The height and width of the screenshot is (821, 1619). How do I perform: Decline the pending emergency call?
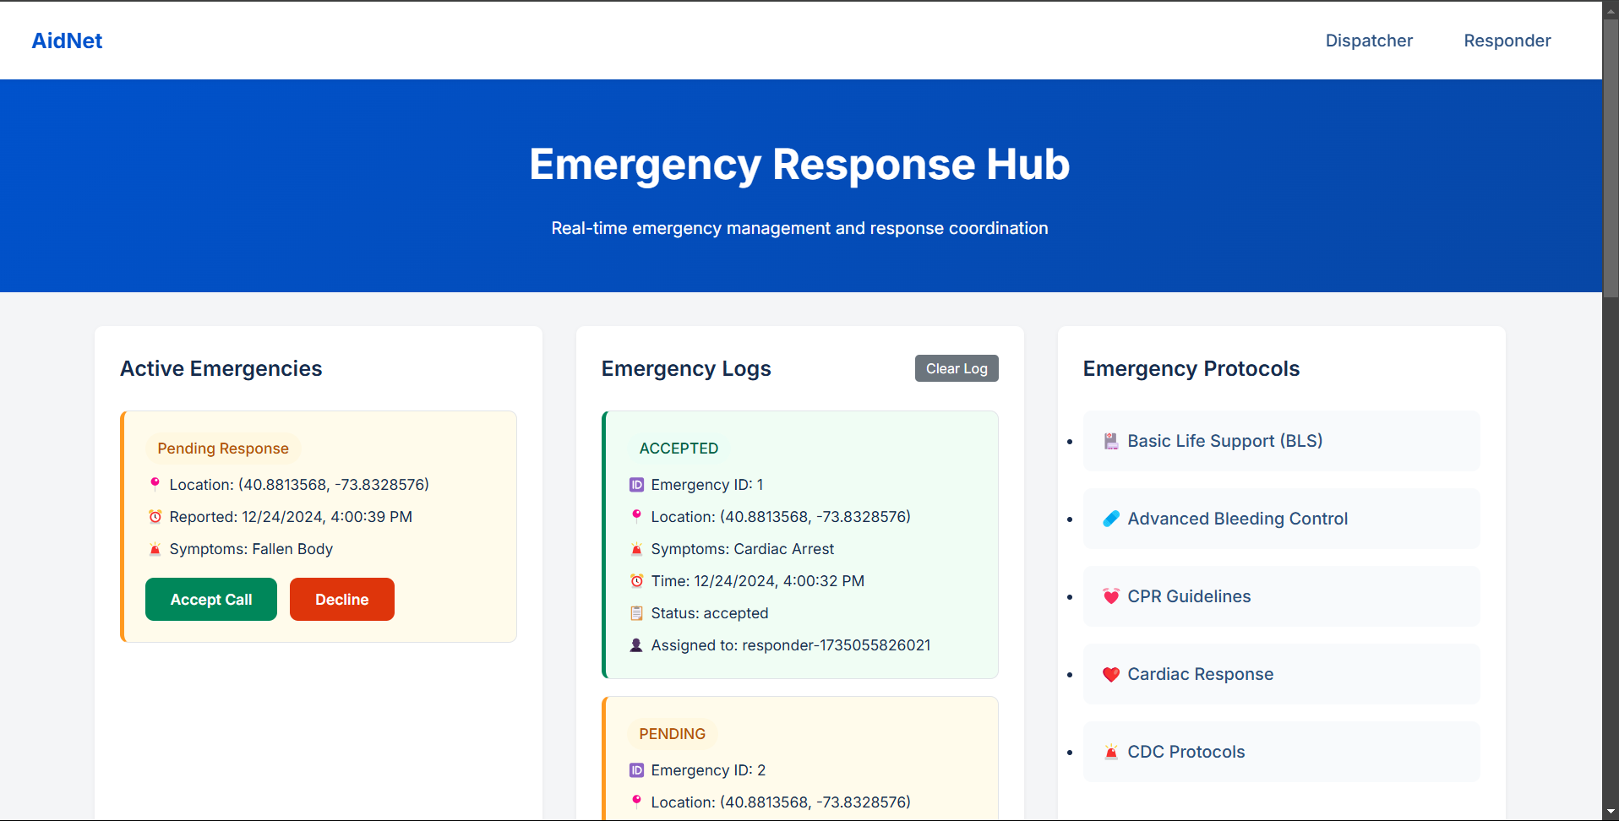341,600
